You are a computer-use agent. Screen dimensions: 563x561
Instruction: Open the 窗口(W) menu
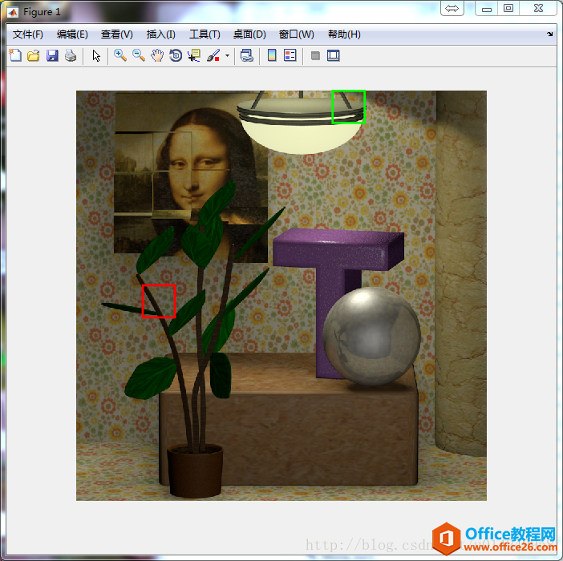[296, 34]
